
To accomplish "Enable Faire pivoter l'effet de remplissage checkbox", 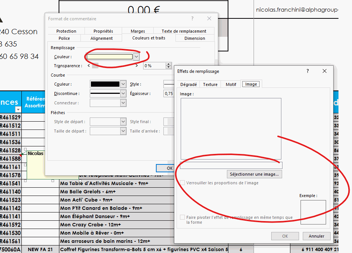I will coord(183,217).
